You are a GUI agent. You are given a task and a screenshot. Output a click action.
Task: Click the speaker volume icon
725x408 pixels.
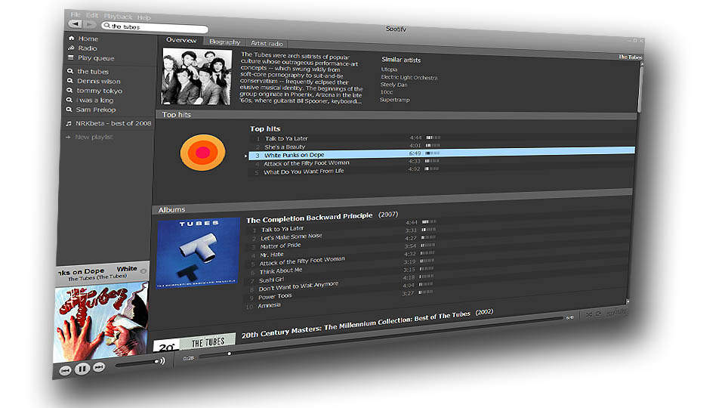162,360
